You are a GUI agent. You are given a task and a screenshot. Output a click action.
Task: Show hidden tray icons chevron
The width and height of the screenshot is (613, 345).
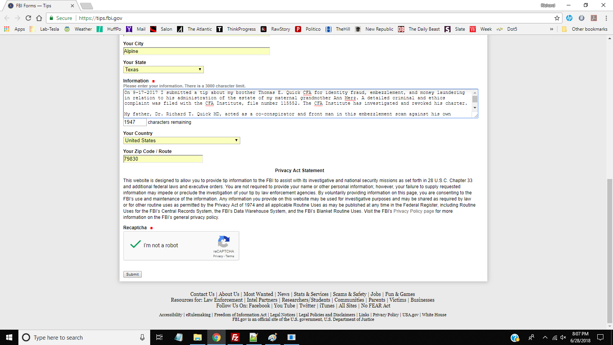(545, 337)
